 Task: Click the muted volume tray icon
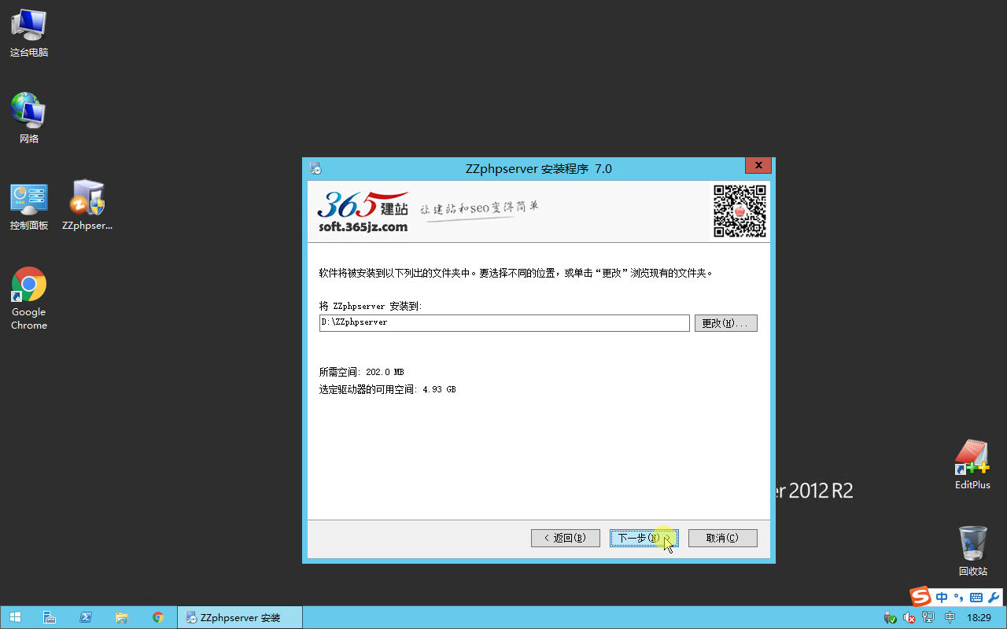909,618
